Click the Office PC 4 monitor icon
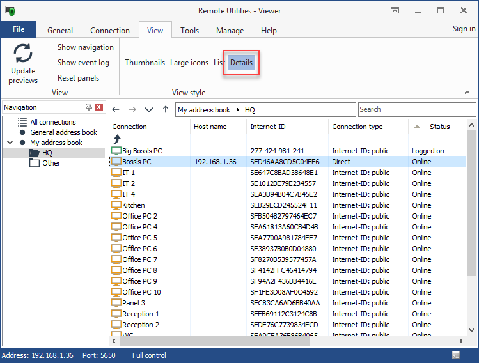 (x=116, y=227)
